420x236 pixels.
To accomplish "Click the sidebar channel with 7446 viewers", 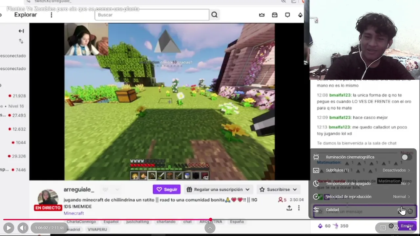I will pos(13,170).
